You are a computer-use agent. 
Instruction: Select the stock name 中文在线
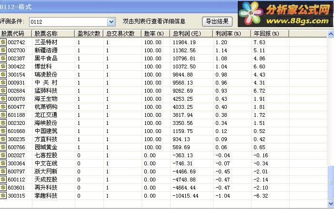pyautogui.click(x=46, y=163)
